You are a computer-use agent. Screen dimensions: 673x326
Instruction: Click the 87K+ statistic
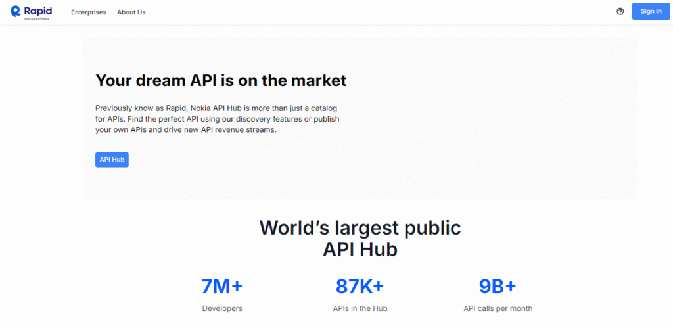tap(360, 286)
